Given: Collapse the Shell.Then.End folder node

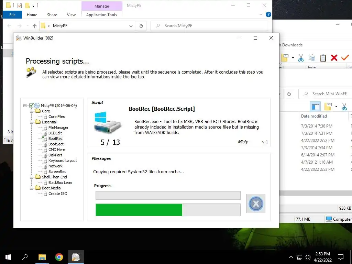Looking at the screenshot, I should coord(31,177).
